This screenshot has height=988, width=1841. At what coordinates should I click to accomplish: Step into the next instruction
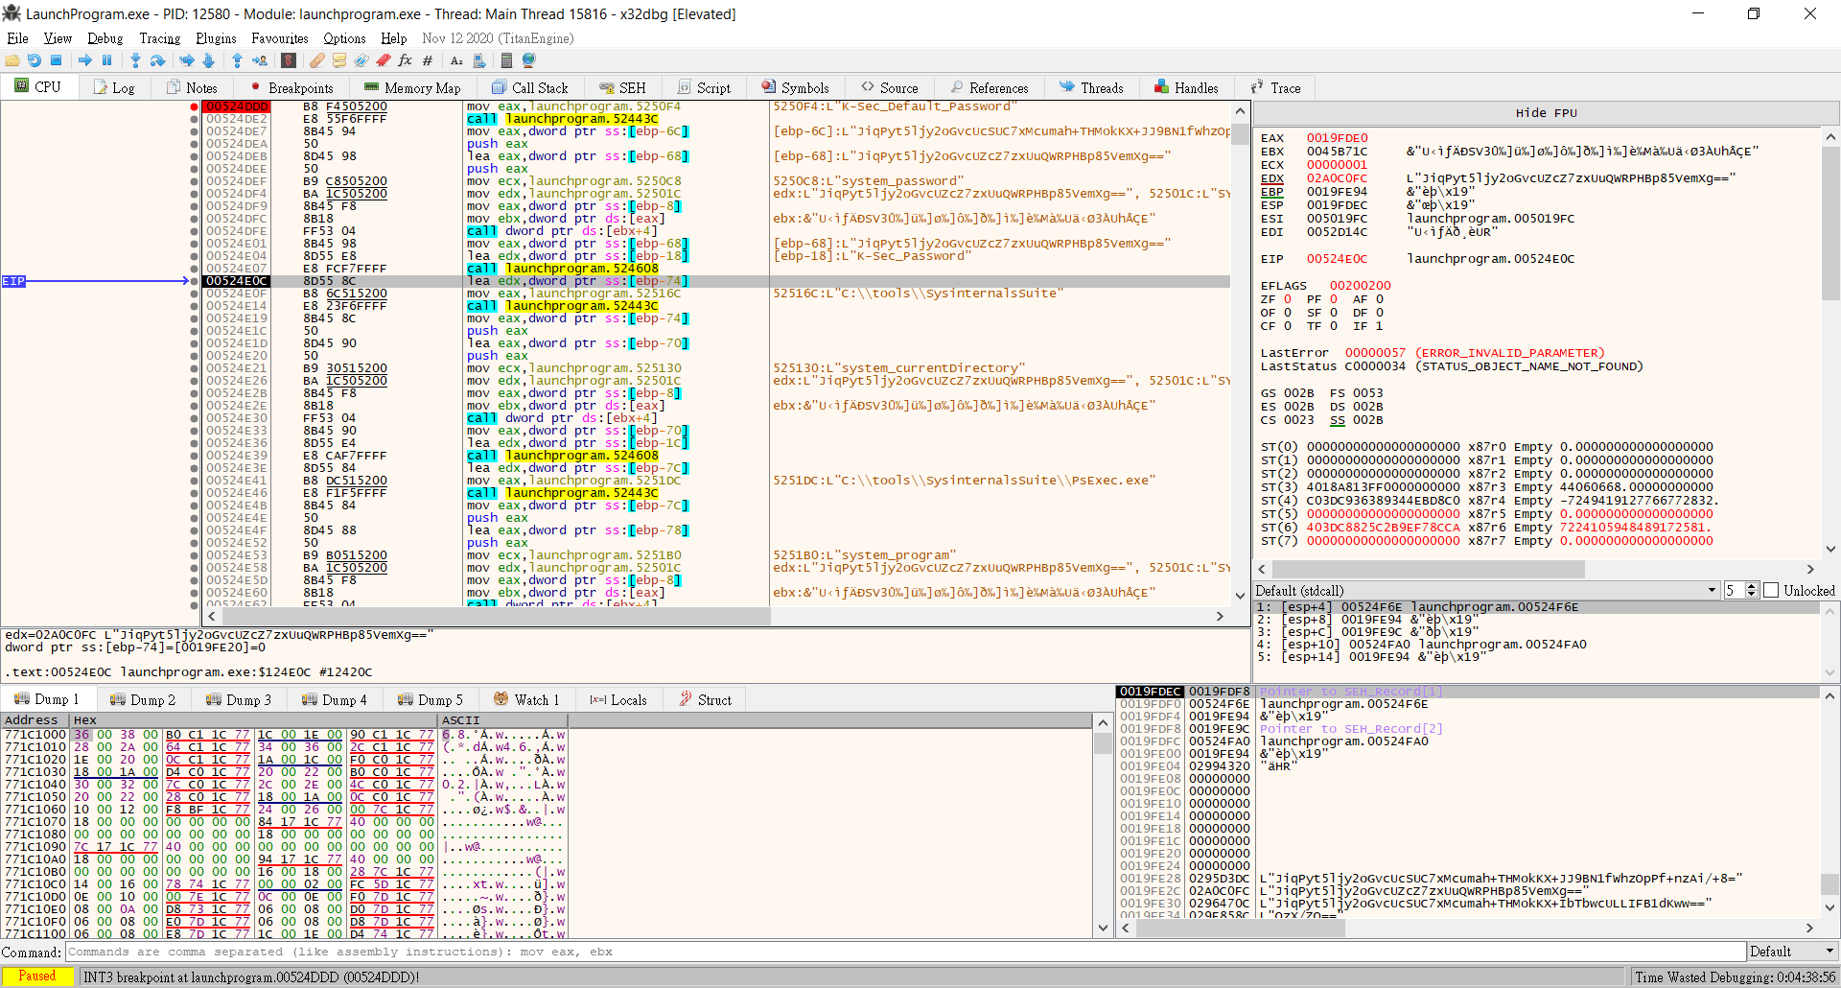pos(134,60)
